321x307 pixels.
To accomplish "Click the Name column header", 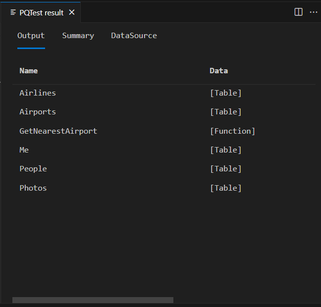I will point(28,71).
